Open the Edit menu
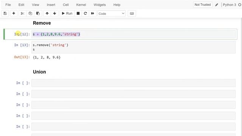Image resolution: width=242 pixels, height=136 pixels. 21,5
